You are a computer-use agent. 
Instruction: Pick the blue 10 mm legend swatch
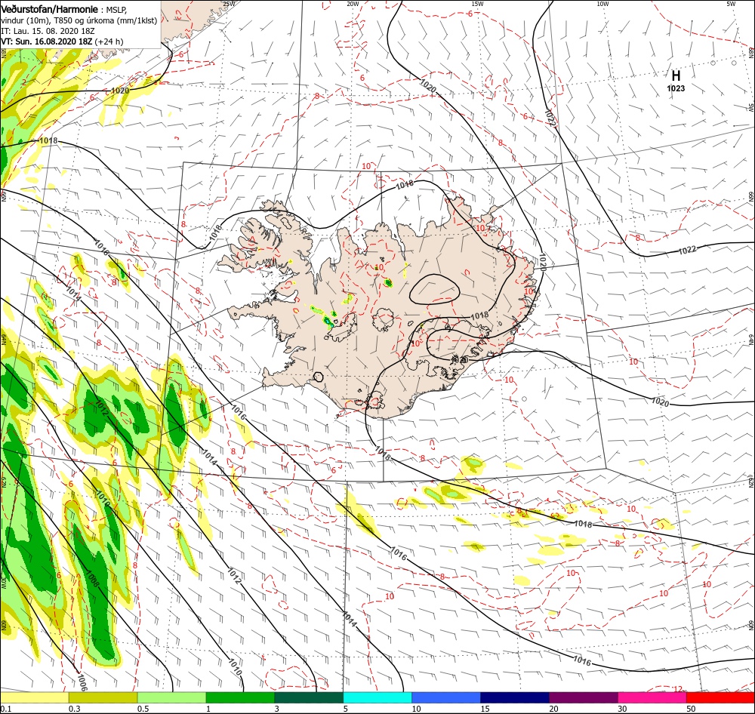pyautogui.click(x=446, y=697)
